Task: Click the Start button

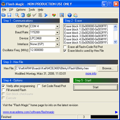Action: [96, 87]
